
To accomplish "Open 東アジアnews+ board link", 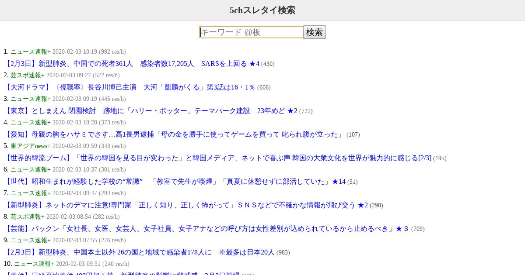I will coord(31,146).
